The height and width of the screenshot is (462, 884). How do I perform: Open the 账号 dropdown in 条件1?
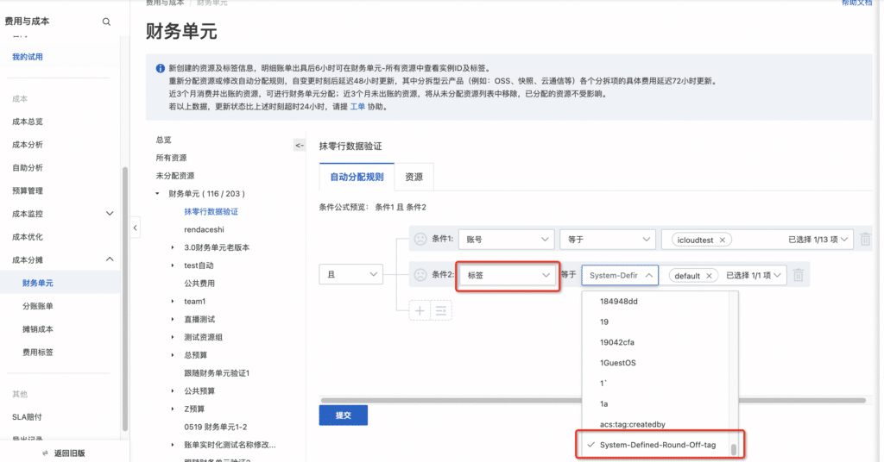coord(506,240)
